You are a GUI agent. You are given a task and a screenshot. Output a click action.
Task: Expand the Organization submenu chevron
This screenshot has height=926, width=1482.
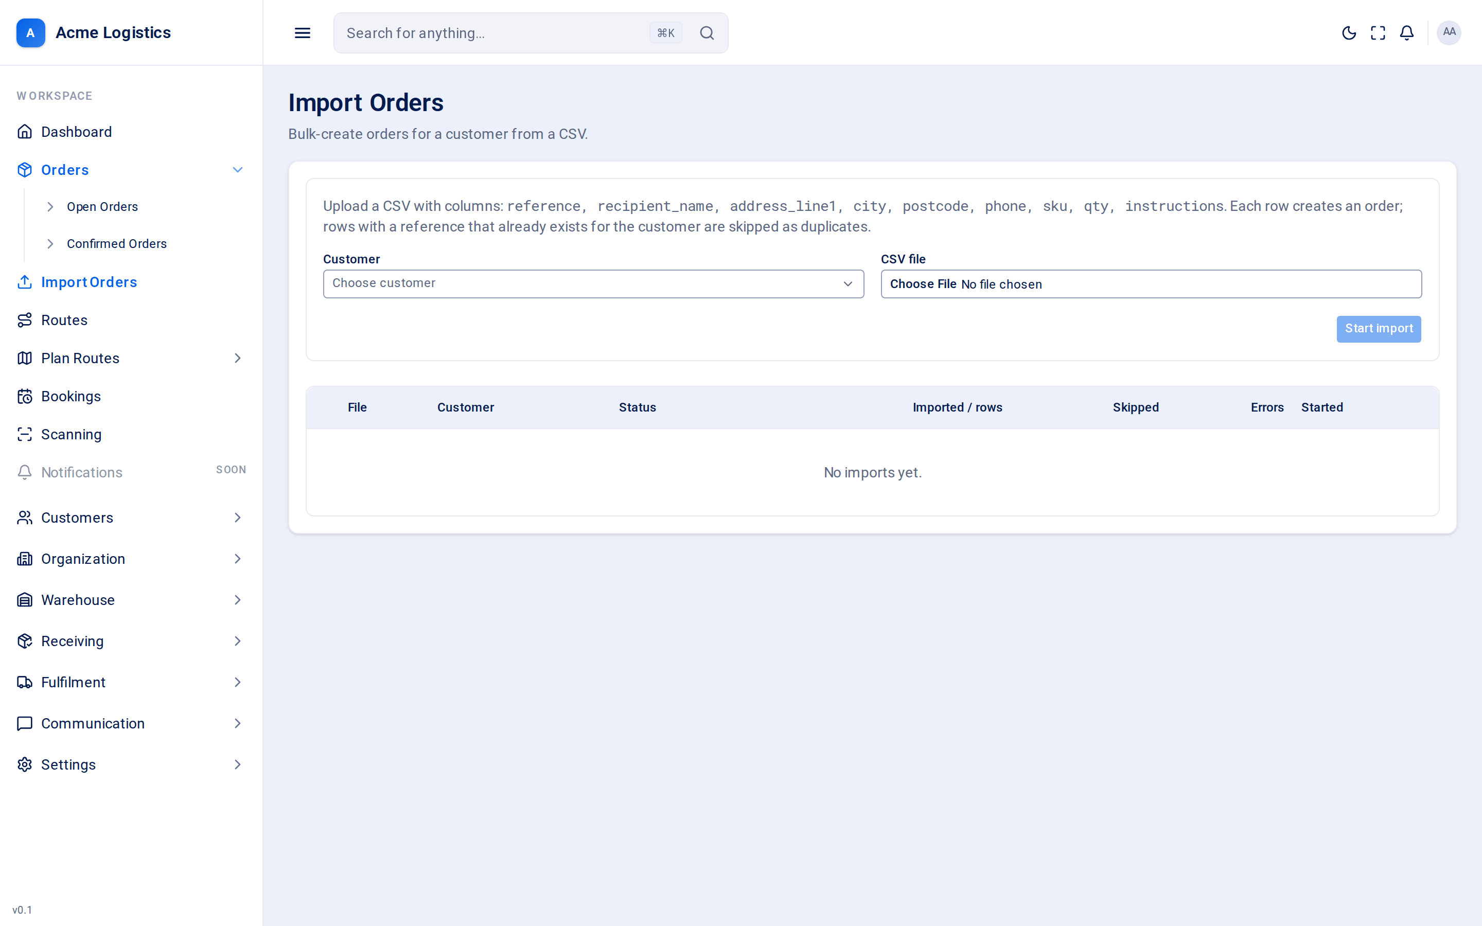238,559
